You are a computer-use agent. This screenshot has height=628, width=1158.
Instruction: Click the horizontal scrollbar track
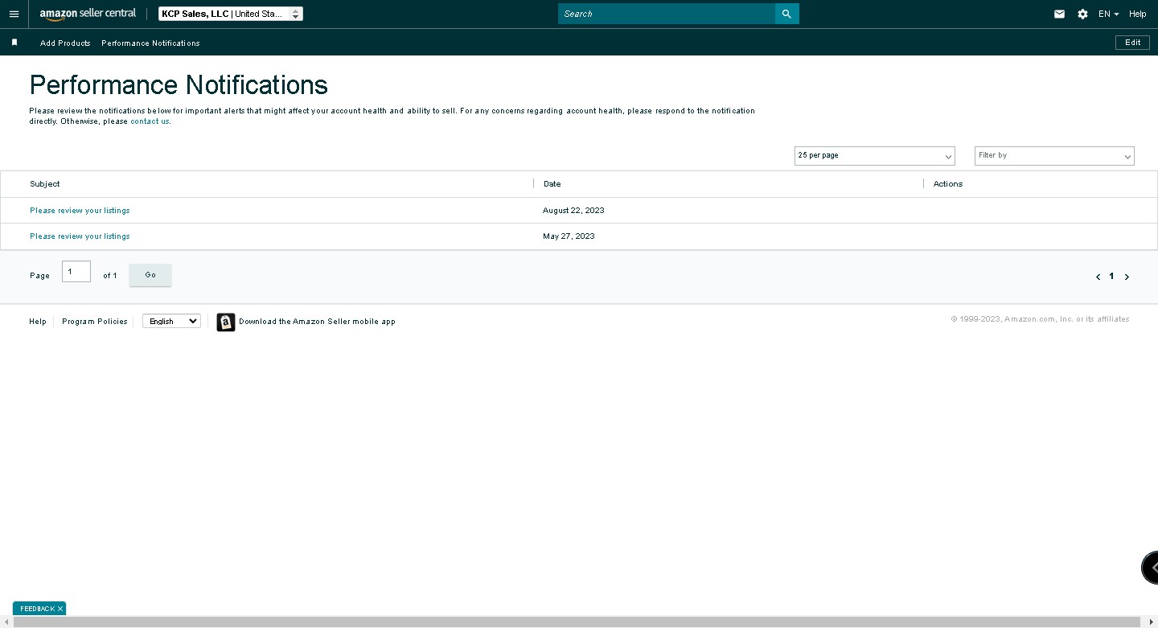tap(577, 622)
